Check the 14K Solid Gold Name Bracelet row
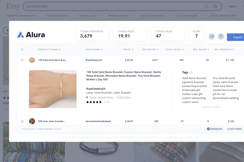Viewport: 244px width, 162px height. [22, 60]
